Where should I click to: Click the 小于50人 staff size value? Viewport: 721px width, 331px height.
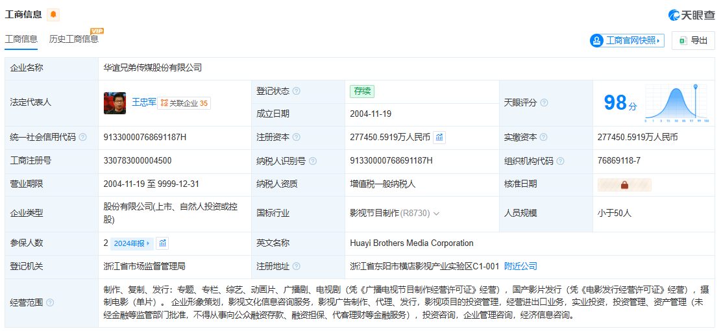[x=615, y=214]
